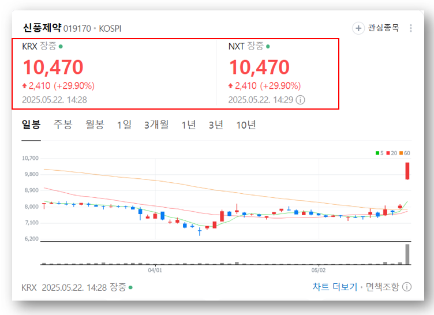Click the latest tall red candlestick
Image resolution: width=434 pixels, height=315 pixels.
[x=407, y=171]
